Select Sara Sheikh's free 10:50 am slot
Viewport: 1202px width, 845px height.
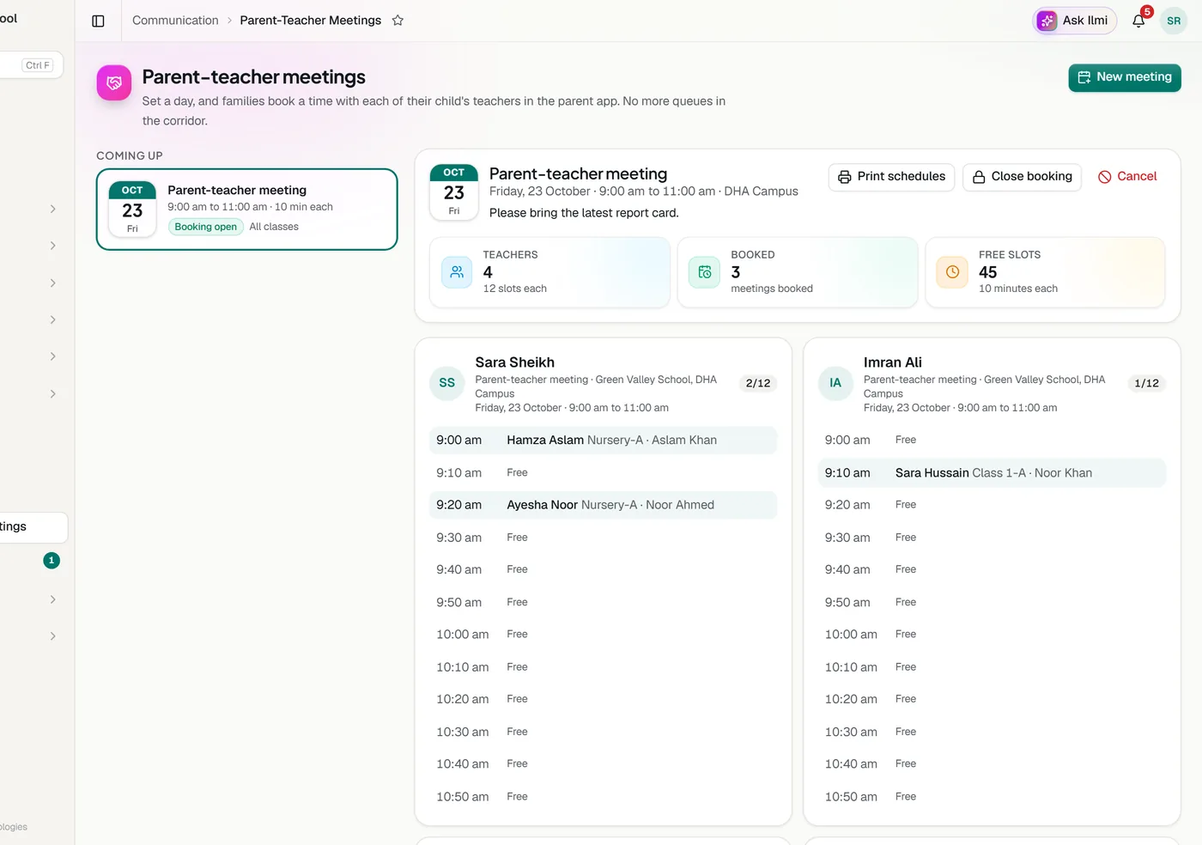tap(603, 797)
